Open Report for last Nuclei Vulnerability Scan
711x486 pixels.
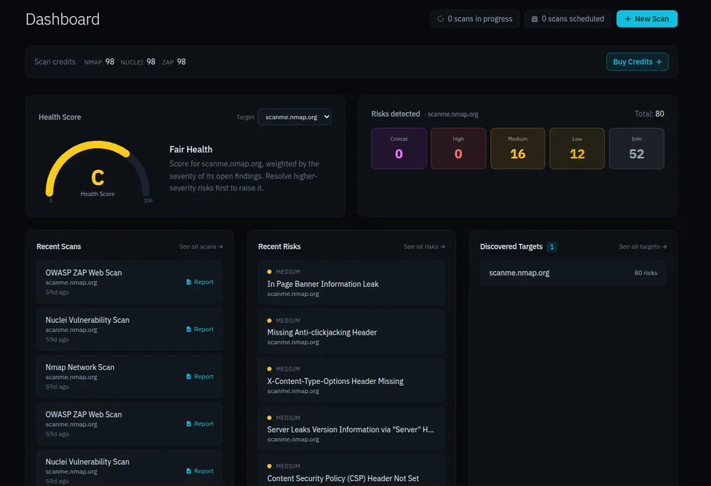(x=200, y=471)
